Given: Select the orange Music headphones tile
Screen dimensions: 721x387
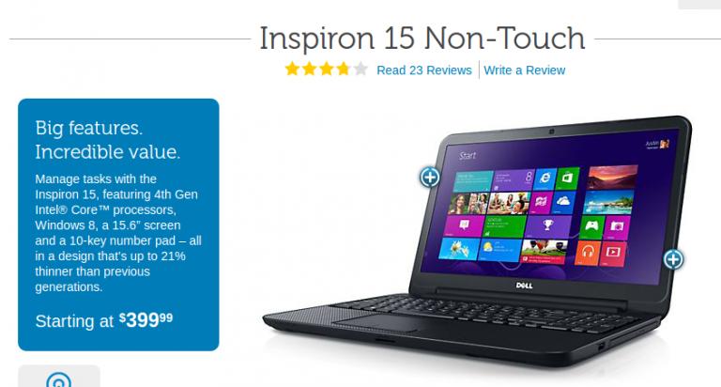Looking at the screenshot, I should coord(588,252).
